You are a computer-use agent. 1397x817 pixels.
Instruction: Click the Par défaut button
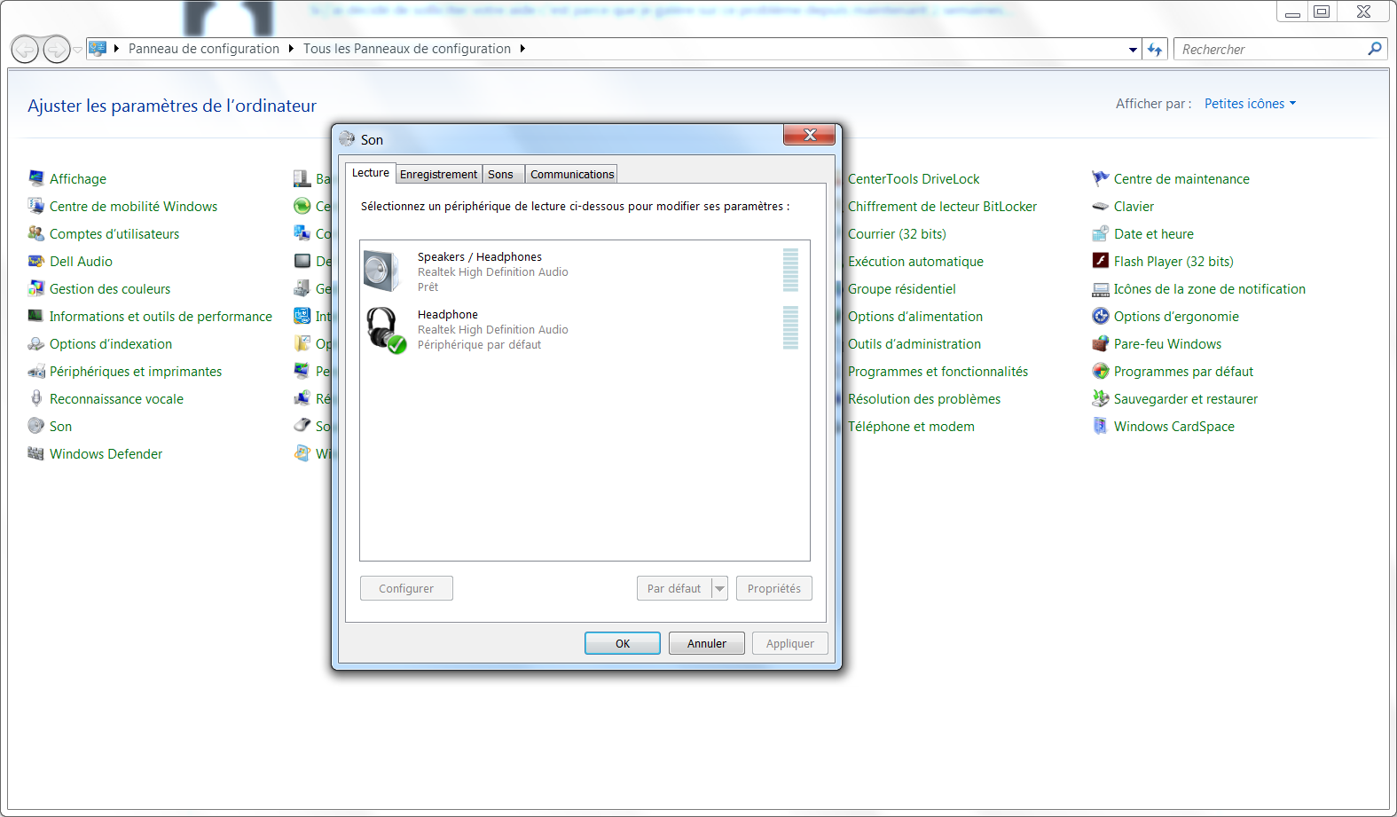(x=674, y=588)
